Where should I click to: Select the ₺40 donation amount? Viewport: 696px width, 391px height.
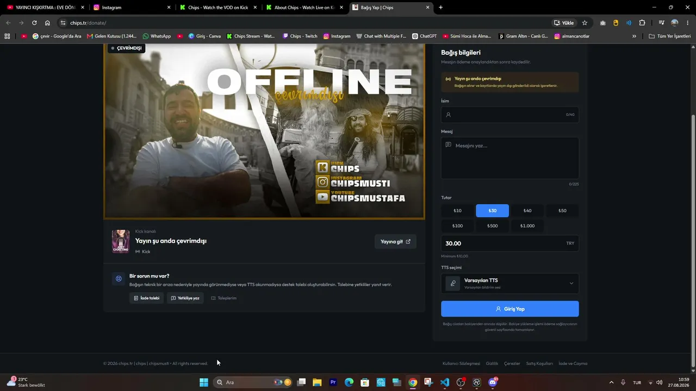click(x=527, y=211)
